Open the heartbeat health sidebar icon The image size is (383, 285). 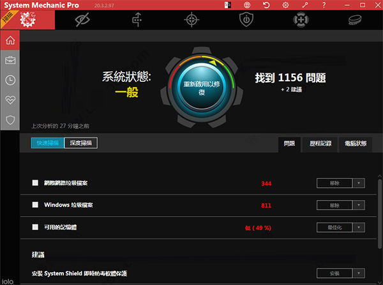[x=10, y=100]
